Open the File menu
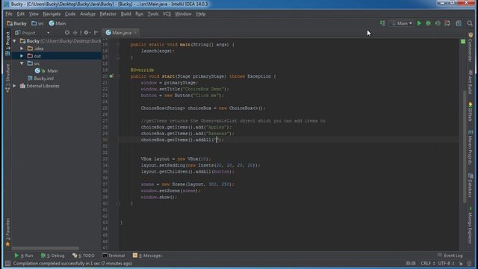The width and height of the screenshot is (478, 269). point(9,14)
